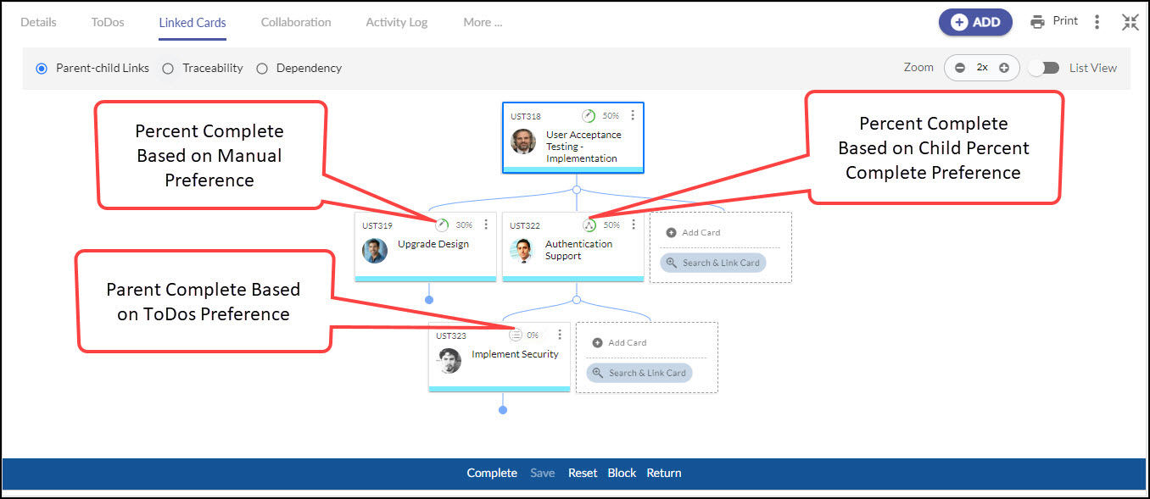Click the child percent icon on UST322
The height and width of the screenshot is (499, 1150).
click(589, 225)
